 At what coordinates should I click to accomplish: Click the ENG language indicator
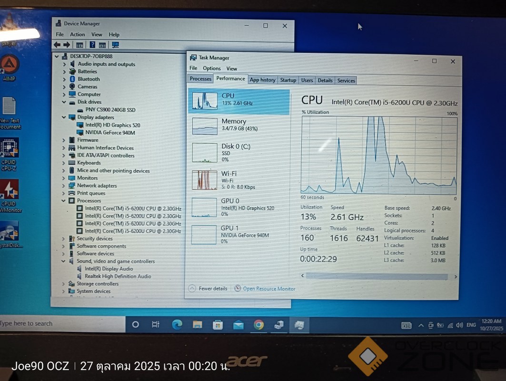tap(471, 325)
